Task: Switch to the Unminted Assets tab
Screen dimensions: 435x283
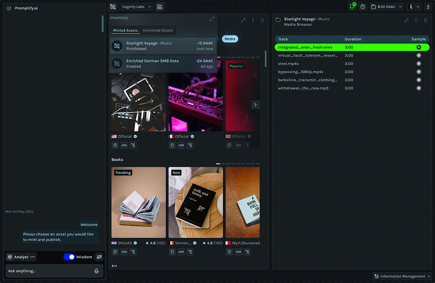Action: click(x=158, y=30)
